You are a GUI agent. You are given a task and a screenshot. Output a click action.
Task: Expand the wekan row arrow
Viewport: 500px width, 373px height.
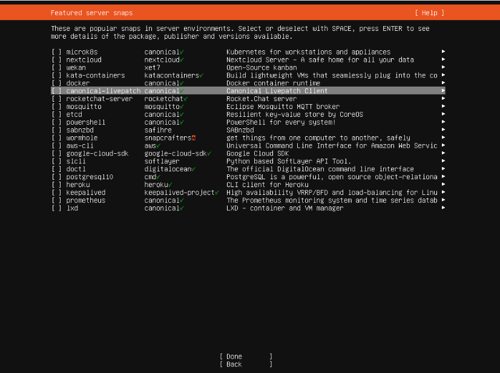click(x=443, y=67)
